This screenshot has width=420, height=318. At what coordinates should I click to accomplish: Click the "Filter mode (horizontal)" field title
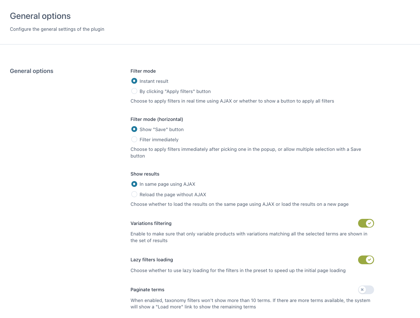pos(157,119)
